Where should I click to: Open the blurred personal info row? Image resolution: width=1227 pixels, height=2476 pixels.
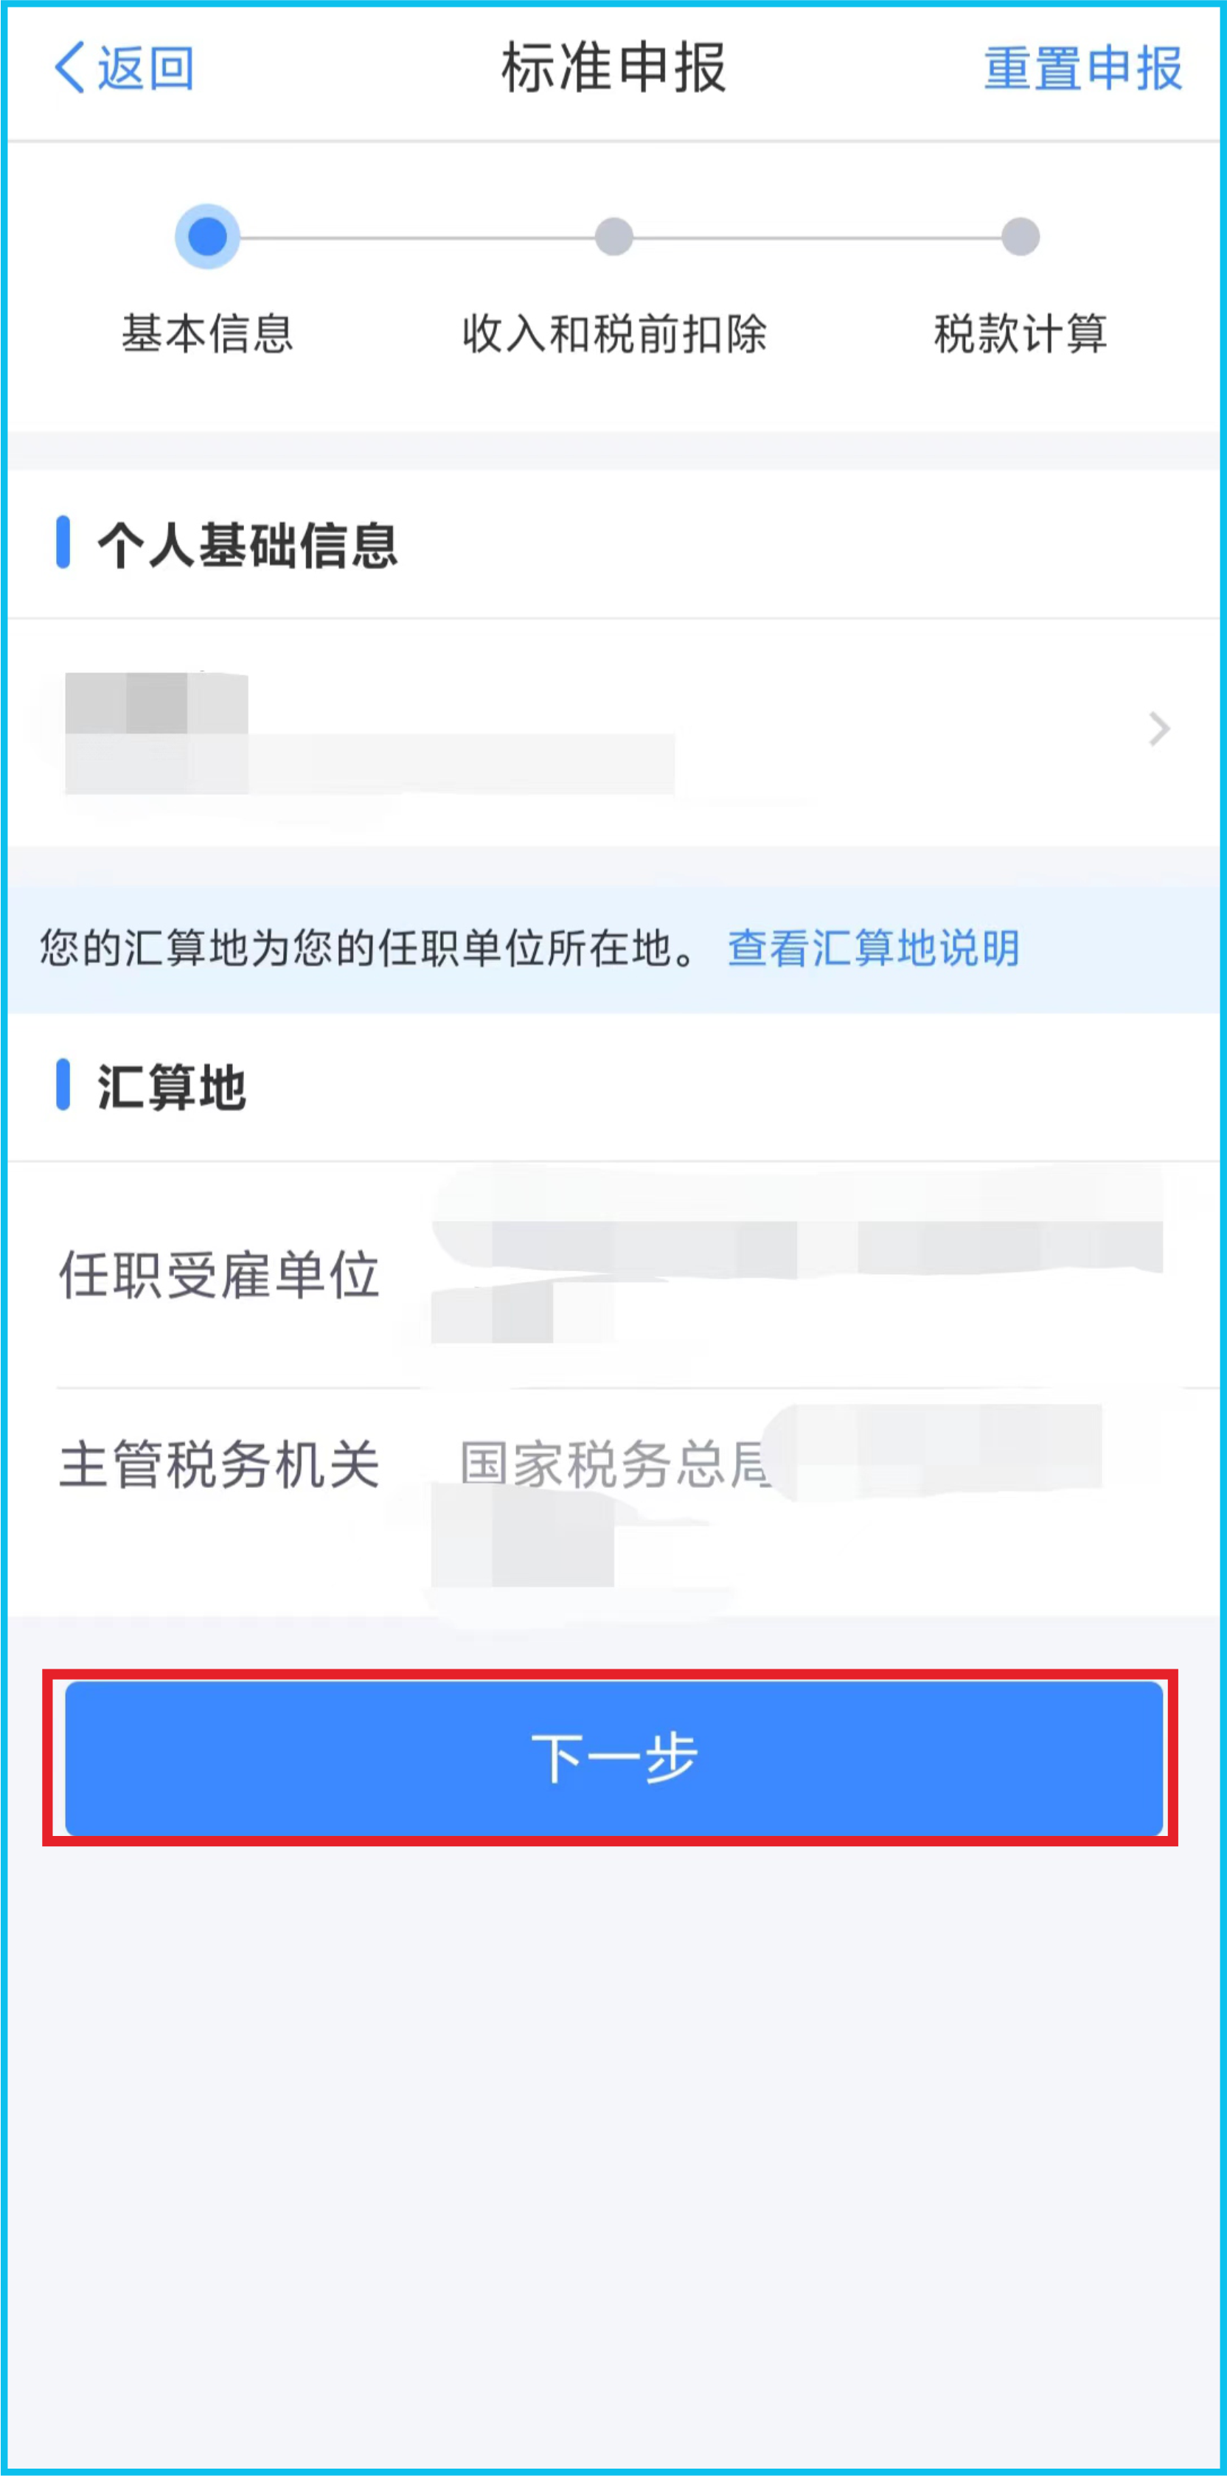click(613, 732)
